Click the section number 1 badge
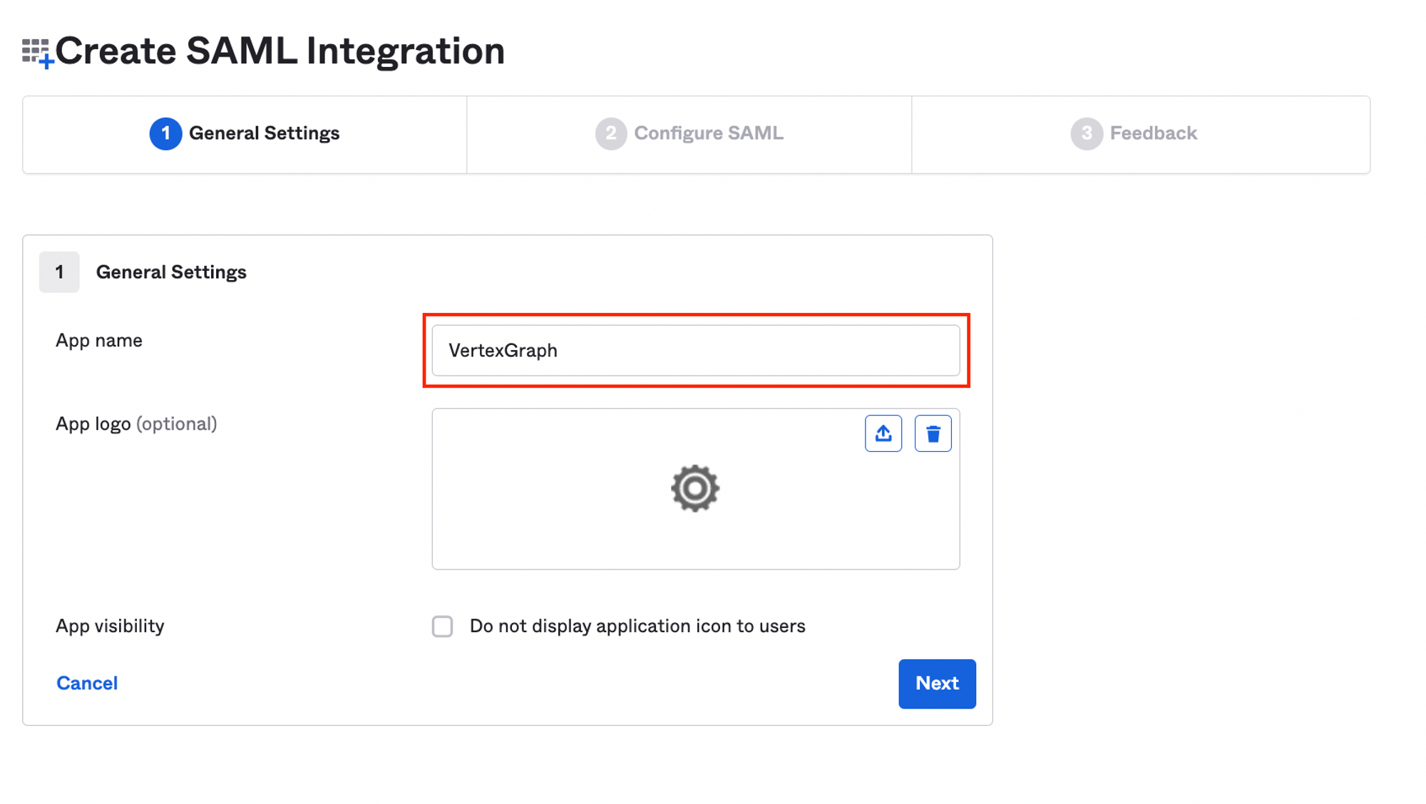 click(x=59, y=272)
